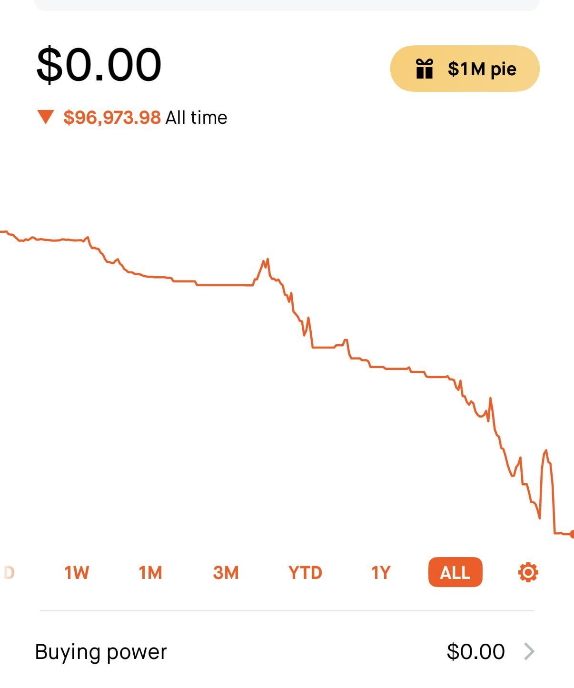Switch to the YTD chart view
This screenshot has height=688, width=574.
pyautogui.click(x=305, y=572)
